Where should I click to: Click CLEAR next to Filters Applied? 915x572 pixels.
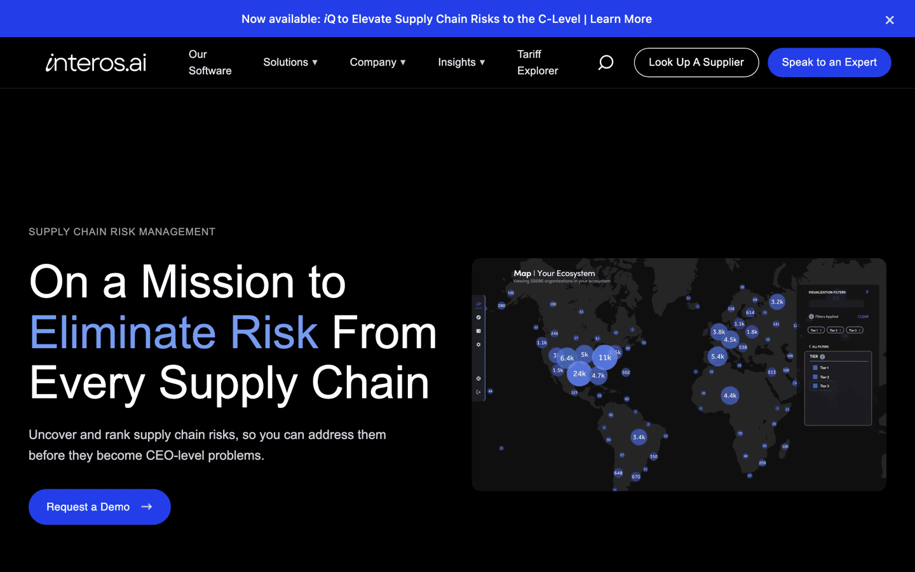pos(863,317)
